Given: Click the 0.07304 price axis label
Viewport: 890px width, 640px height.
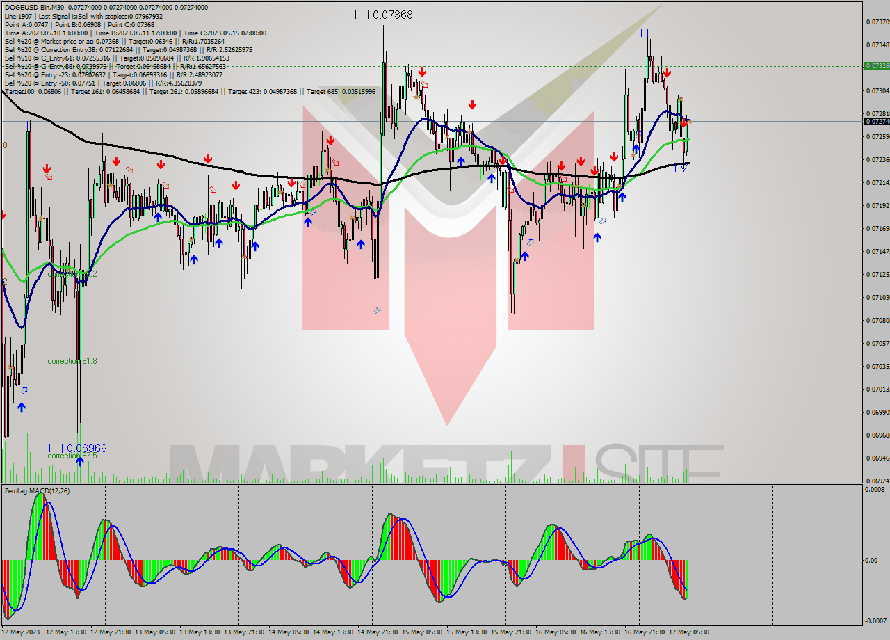Looking at the screenshot, I should (x=877, y=91).
